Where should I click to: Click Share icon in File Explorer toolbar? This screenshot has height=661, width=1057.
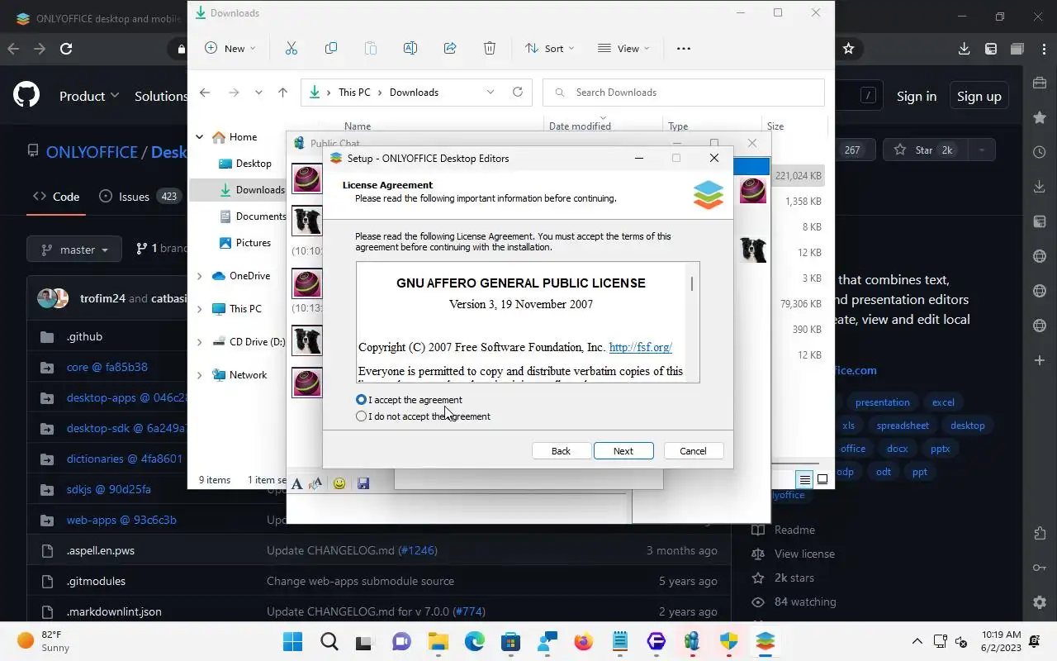coord(450,49)
